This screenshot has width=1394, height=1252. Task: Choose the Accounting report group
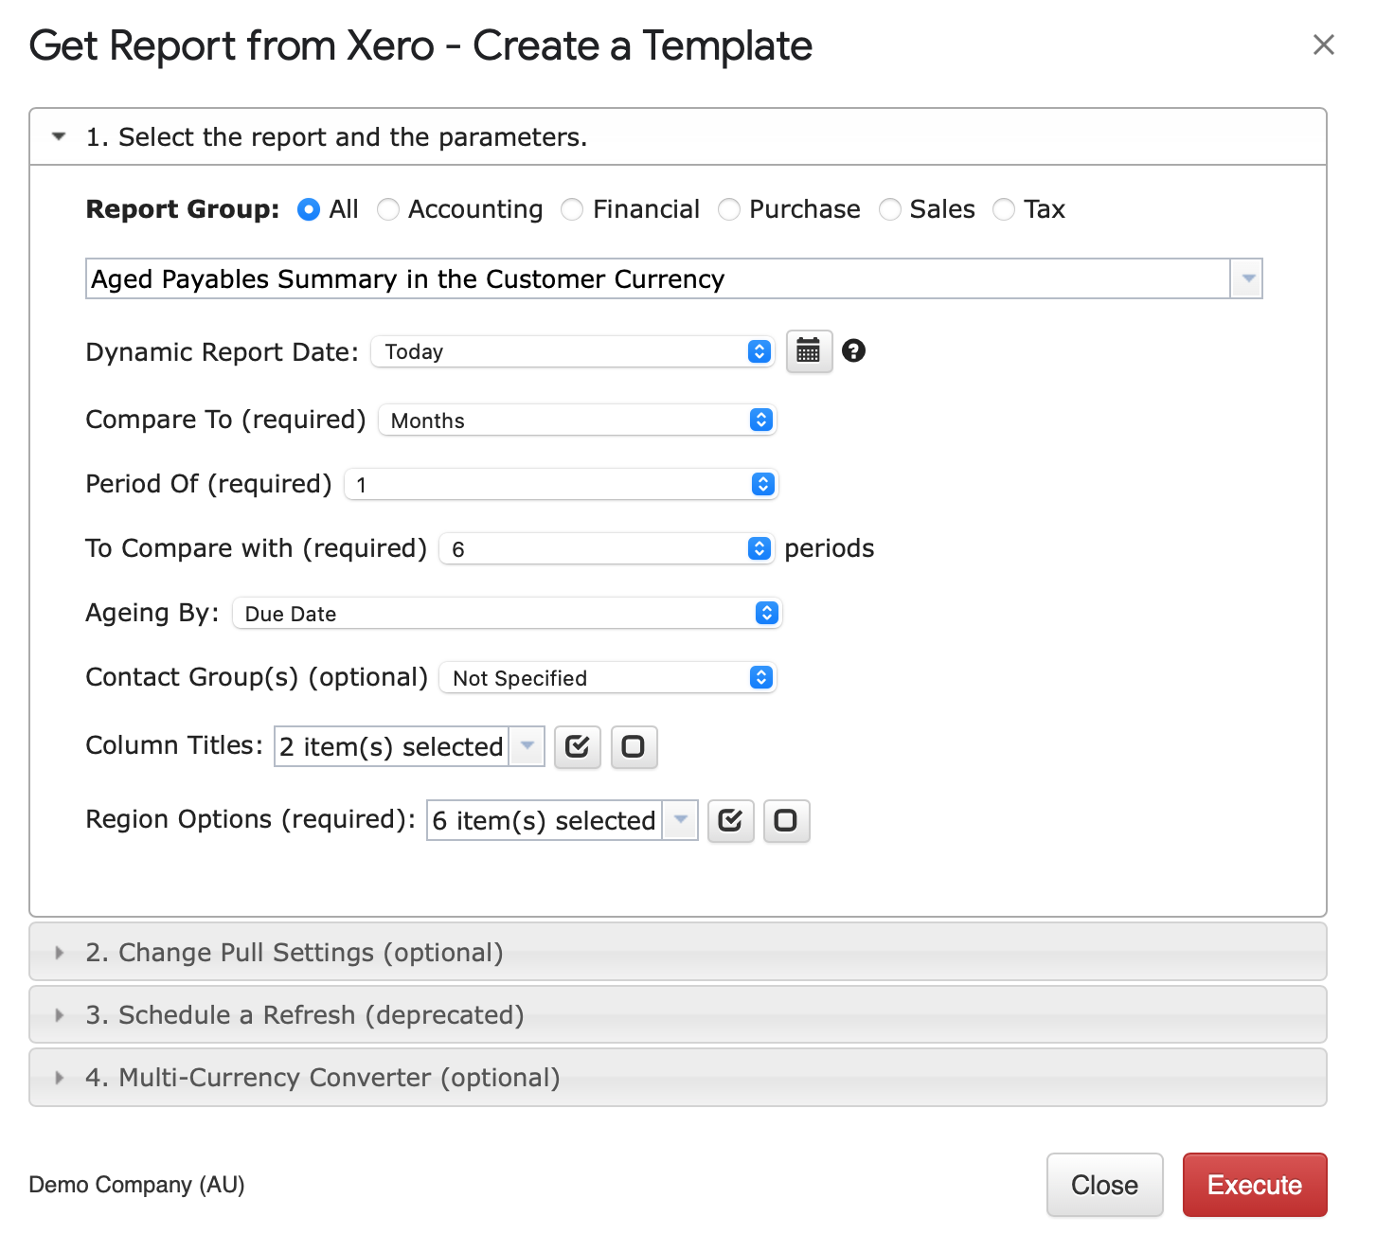[x=387, y=209]
